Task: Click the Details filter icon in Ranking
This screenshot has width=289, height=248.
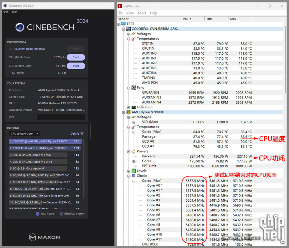Action: click(82, 134)
